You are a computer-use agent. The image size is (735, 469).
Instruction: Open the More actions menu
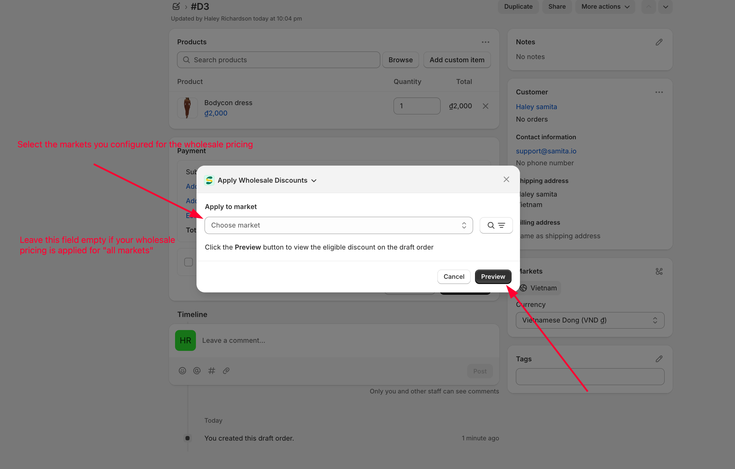[605, 7]
